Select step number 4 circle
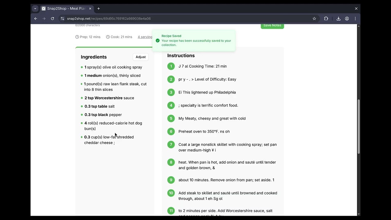The width and height of the screenshot is (391, 220). coord(171,105)
